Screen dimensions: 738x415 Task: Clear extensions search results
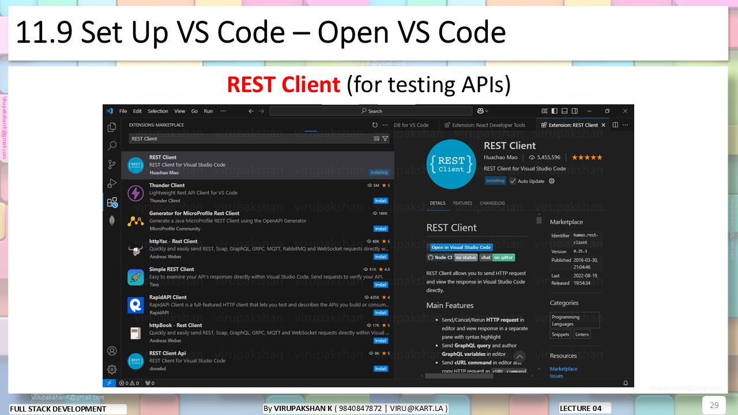pyautogui.click(x=376, y=139)
